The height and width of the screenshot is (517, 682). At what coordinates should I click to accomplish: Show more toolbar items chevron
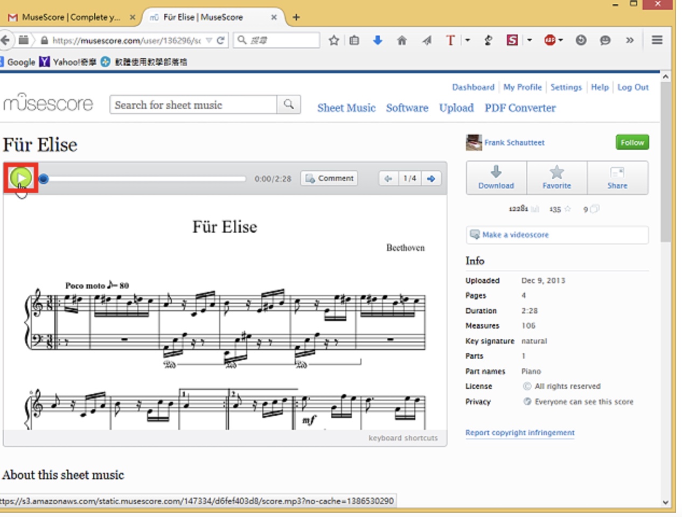[630, 40]
